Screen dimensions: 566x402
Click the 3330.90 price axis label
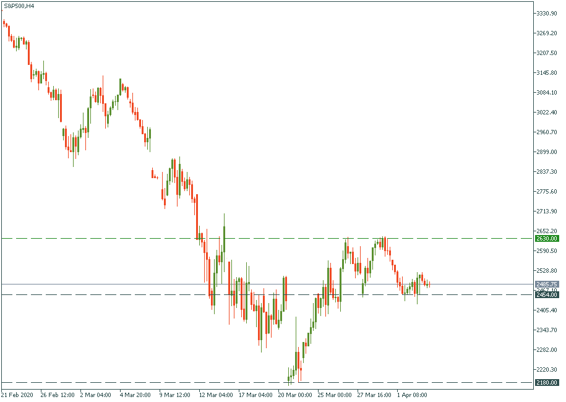547,14
